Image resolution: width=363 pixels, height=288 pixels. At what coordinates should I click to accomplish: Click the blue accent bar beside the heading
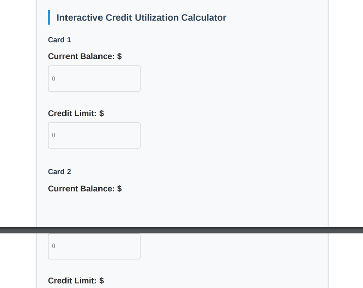(49, 18)
